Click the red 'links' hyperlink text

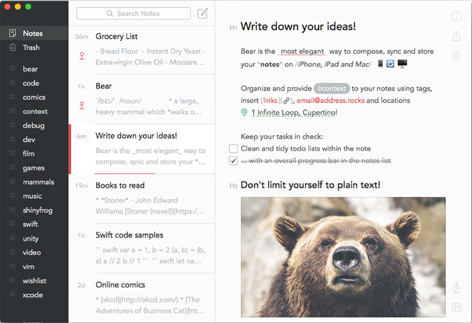click(270, 101)
